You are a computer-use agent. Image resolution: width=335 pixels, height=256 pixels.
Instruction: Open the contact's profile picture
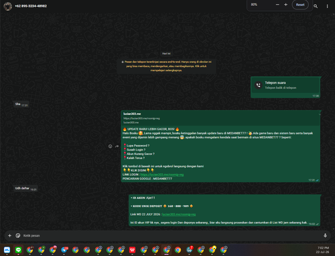click(7, 6)
